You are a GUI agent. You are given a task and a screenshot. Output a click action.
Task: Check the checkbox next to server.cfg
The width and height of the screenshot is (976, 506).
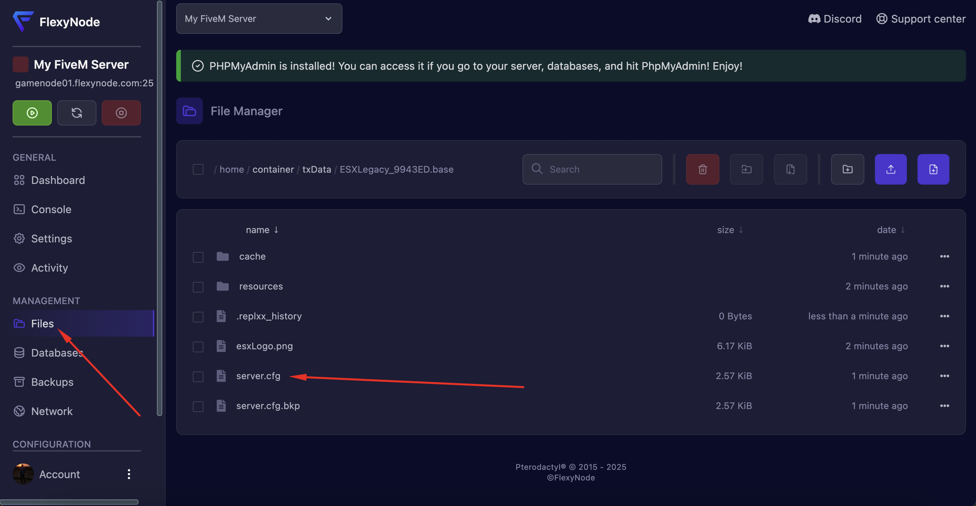(x=198, y=377)
